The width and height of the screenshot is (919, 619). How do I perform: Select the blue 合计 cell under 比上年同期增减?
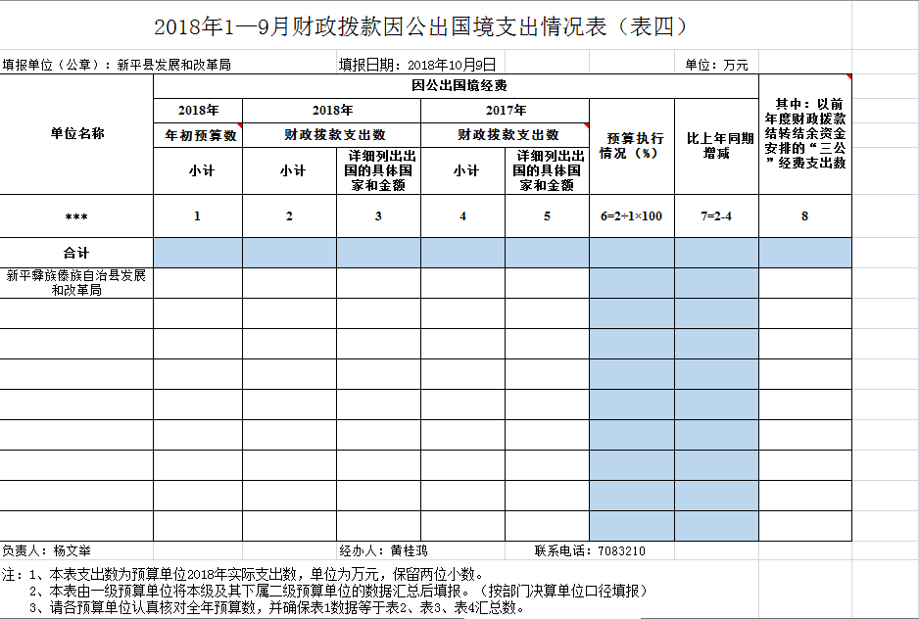(x=716, y=253)
